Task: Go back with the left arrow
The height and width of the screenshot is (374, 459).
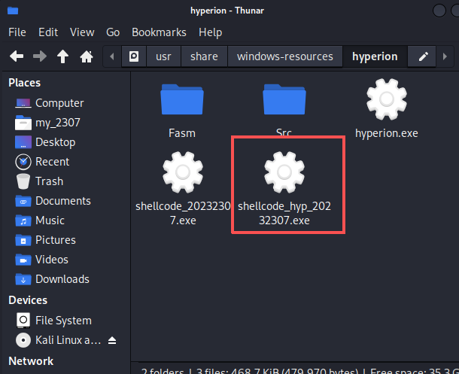Action: (17, 56)
